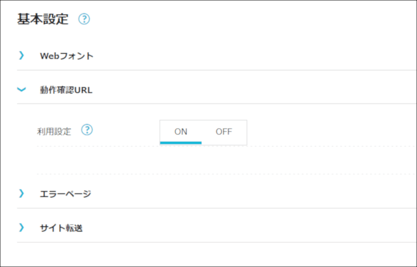
Task: Expand the エラーページ section
Action: pos(217,194)
